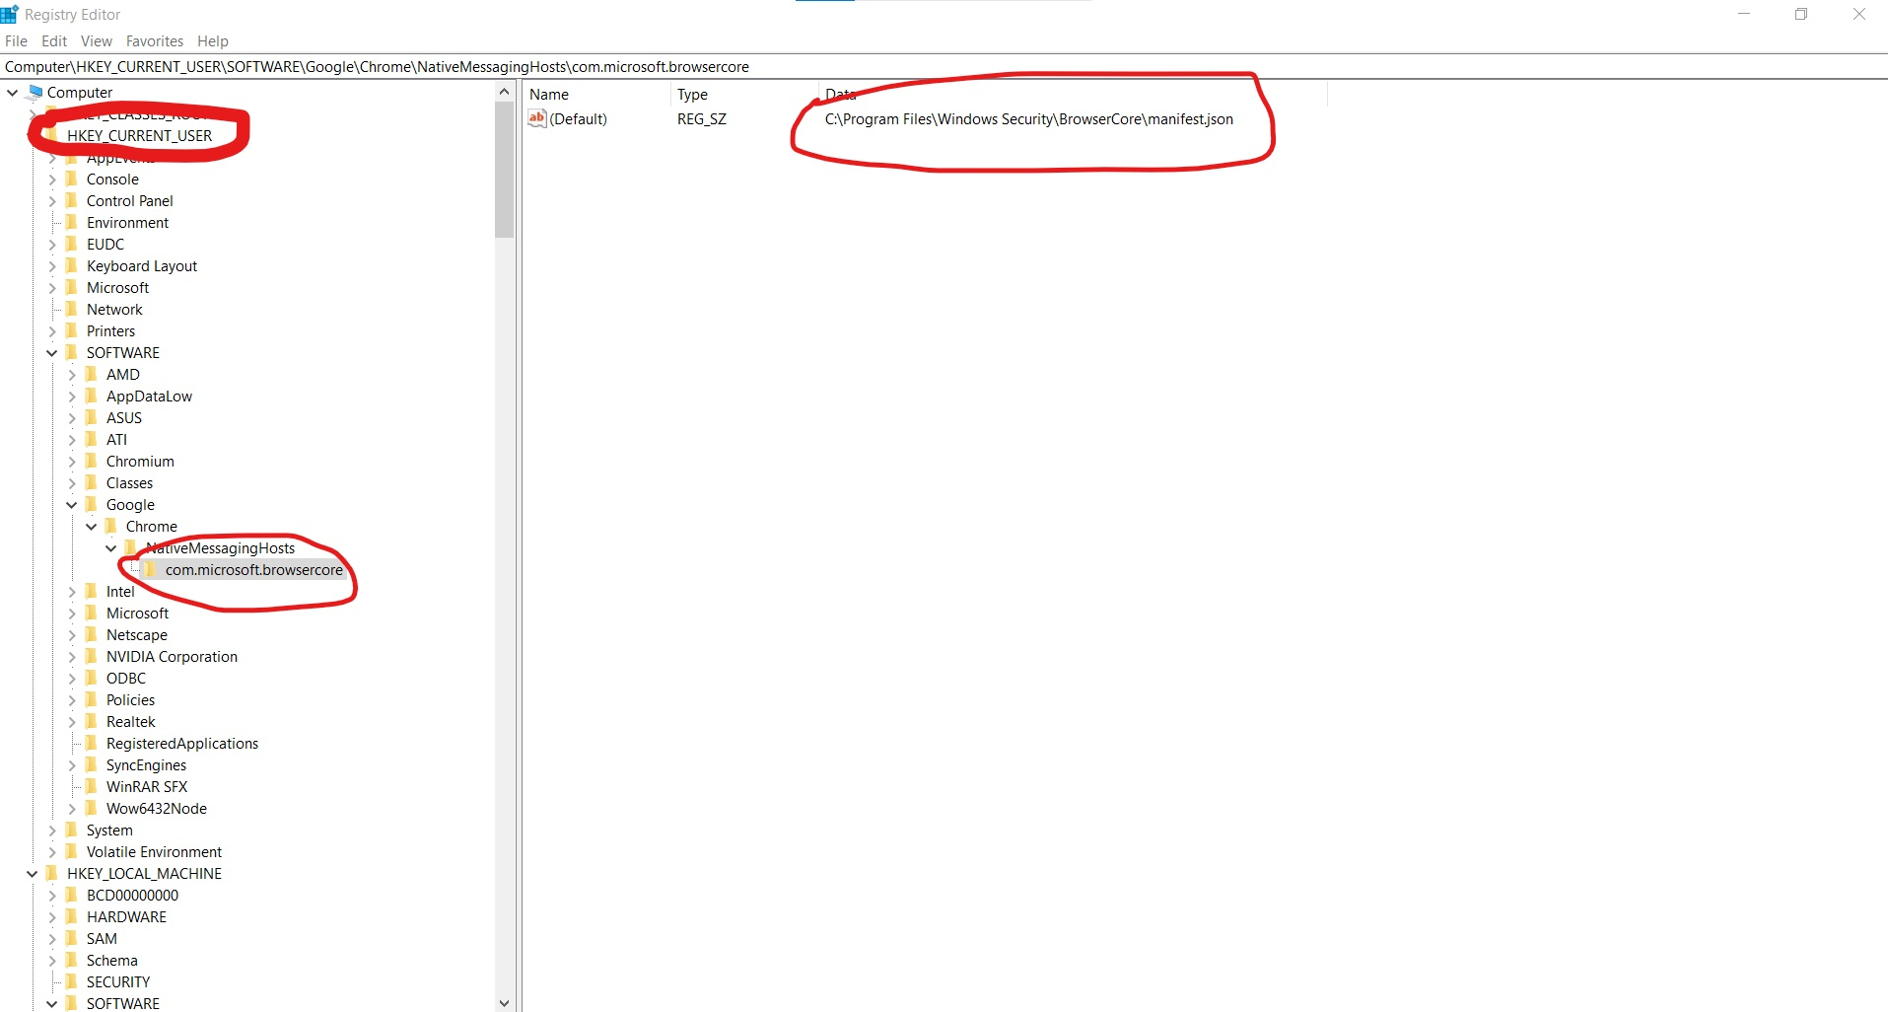The height and width of the screenshot is (1012, 1888).
Task: Open the Help menu
Action: pyautogui.click(x=213, y=41)
